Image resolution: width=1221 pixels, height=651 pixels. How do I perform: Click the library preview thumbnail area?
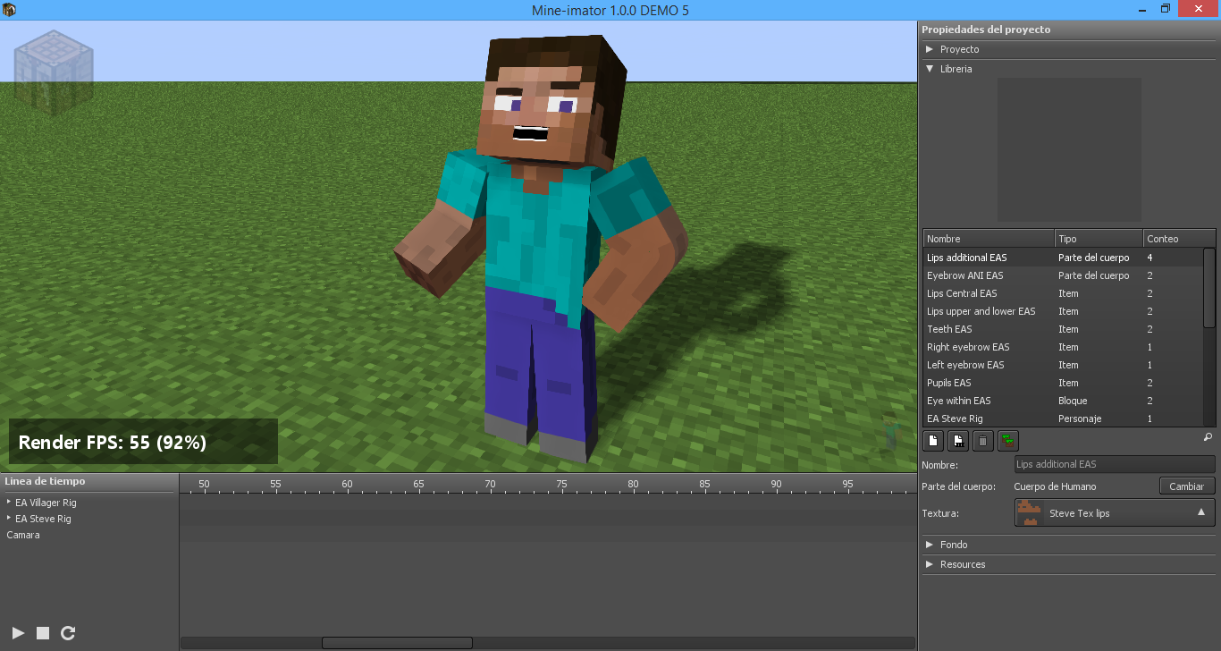pyautogui.click(x=1069, y=149)
